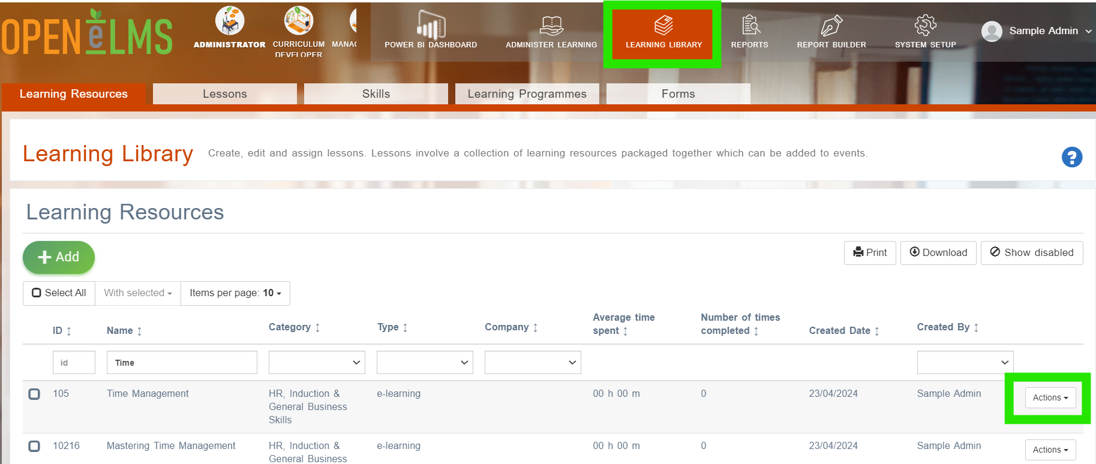Expand the Company filter dropdown
Screen dimensions: 1096x464
[533, 363]
